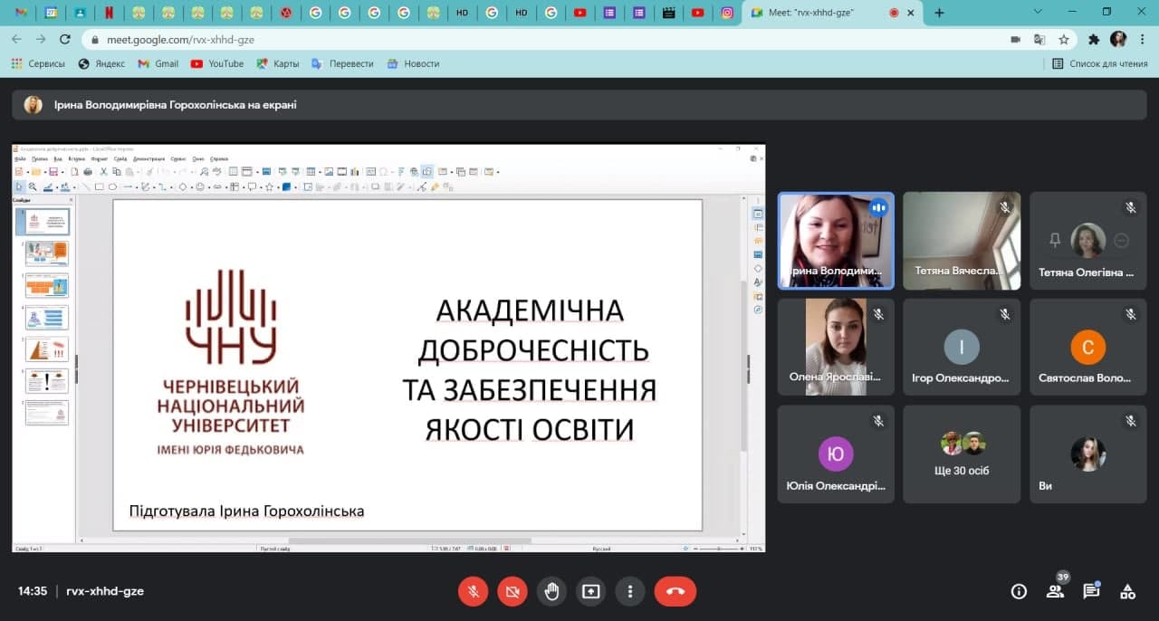Viewport: 1159px width, 621px height.
Task: Click Ігор Олександрович's avatar tile
Action: coord(962,347)
